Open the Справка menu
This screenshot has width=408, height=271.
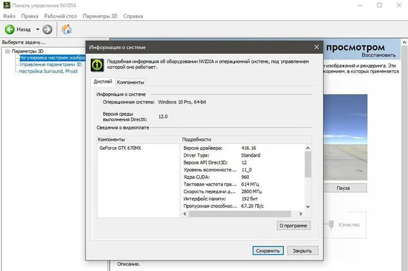pyautogui.click(x=133, y=16)
